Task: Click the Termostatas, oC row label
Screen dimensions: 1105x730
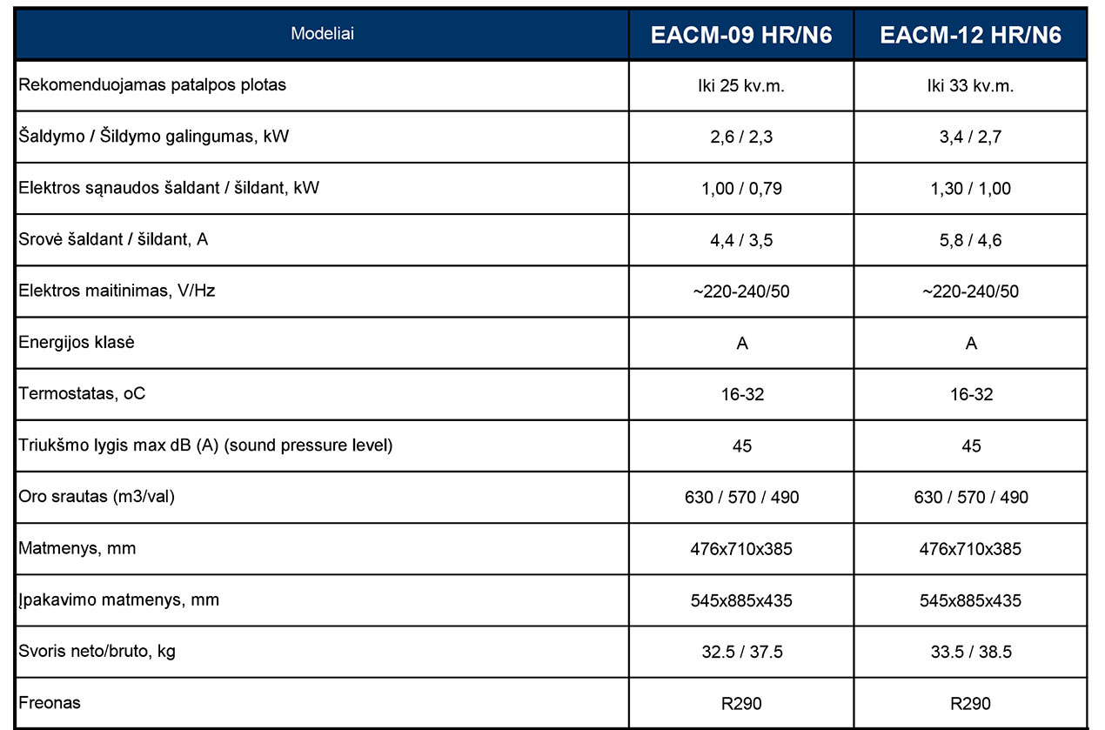Action: point(82,393)
